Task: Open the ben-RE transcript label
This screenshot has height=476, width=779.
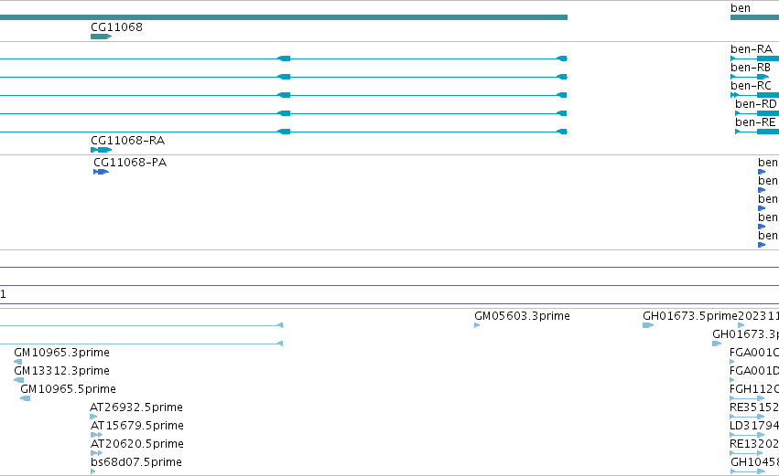Action: point(755,122)
